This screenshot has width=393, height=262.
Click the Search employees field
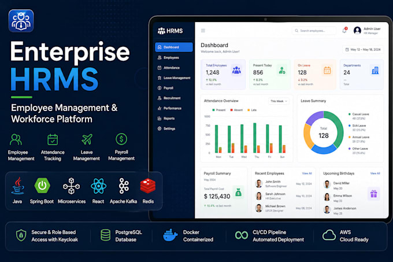[x=314, y=31]
